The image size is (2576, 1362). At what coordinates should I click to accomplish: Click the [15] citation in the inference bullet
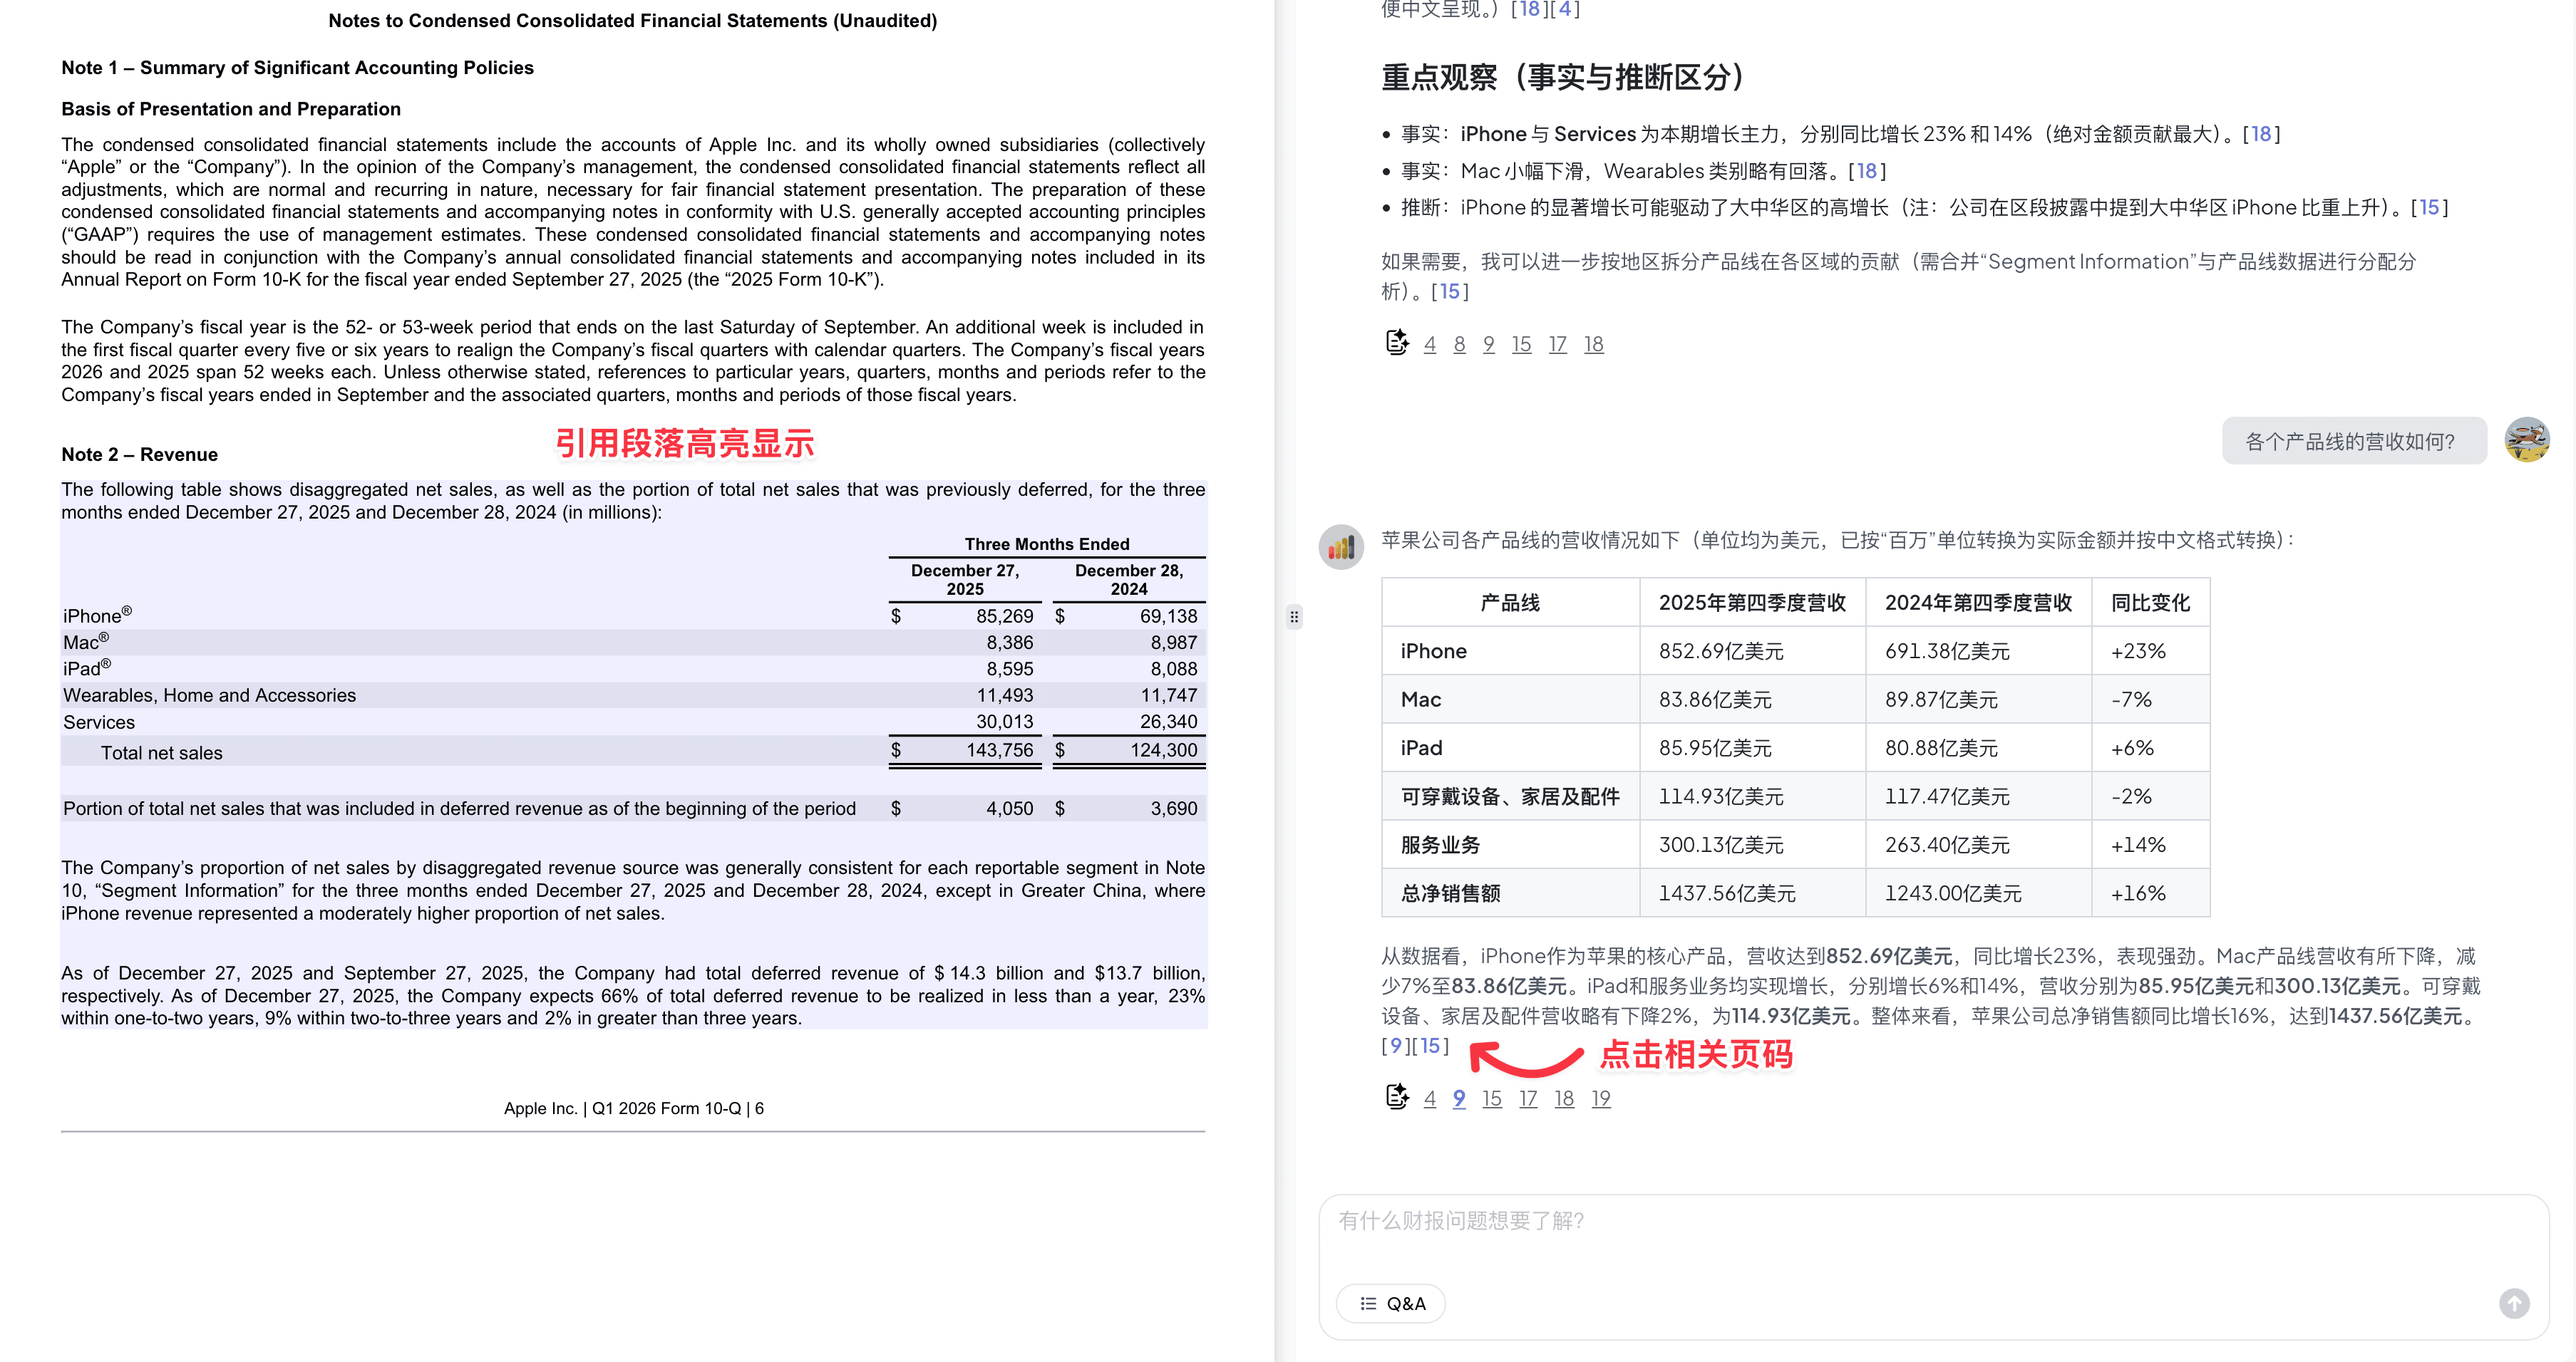2430,207
